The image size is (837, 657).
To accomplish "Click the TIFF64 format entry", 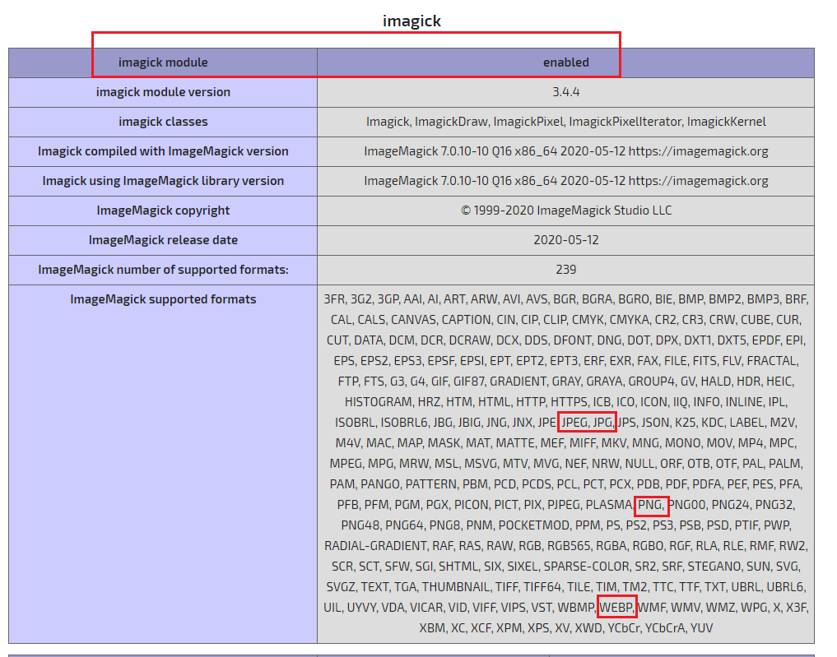I will click(x=542, y=587).
